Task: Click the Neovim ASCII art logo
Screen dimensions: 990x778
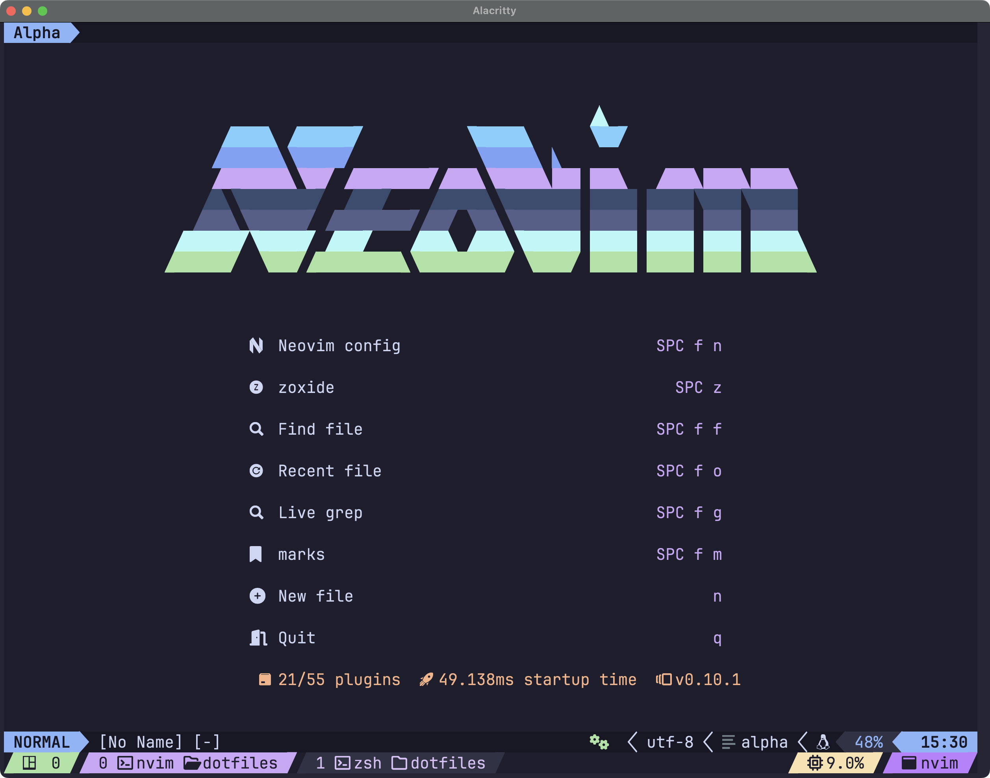Action: pyautogui.click(x=491, y=189)
